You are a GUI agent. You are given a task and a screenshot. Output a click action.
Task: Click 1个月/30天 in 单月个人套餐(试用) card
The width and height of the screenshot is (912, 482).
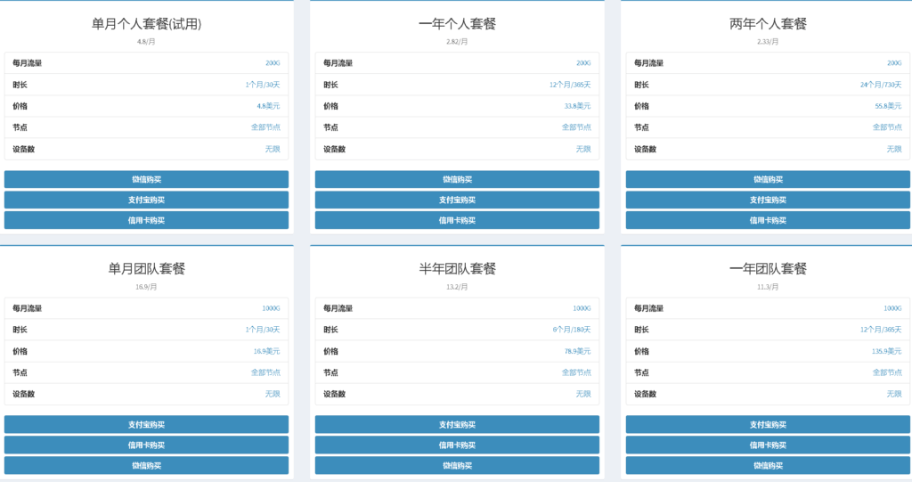pyautogui.click(x=263, y=85)
